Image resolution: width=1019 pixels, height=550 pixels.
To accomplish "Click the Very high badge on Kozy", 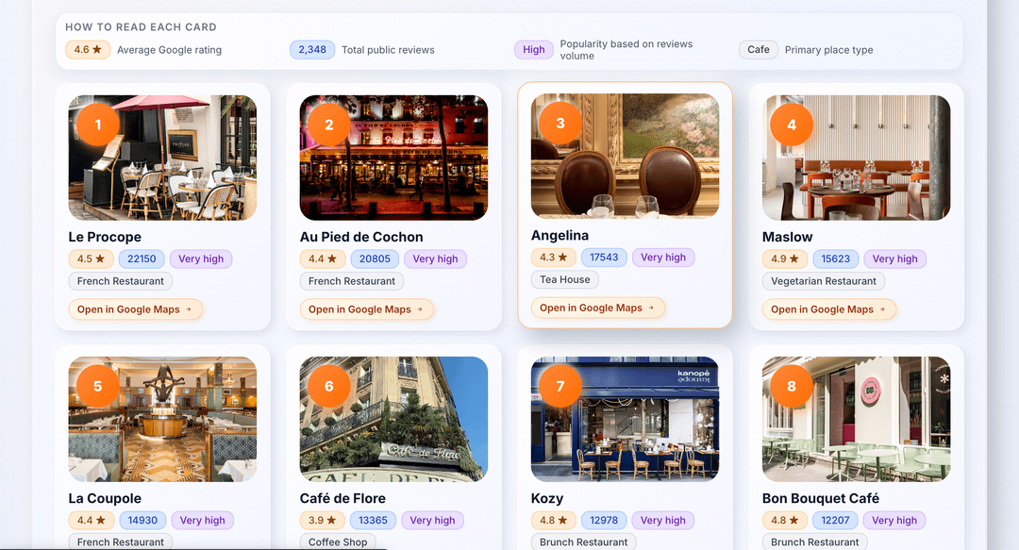I will point(662,520).
